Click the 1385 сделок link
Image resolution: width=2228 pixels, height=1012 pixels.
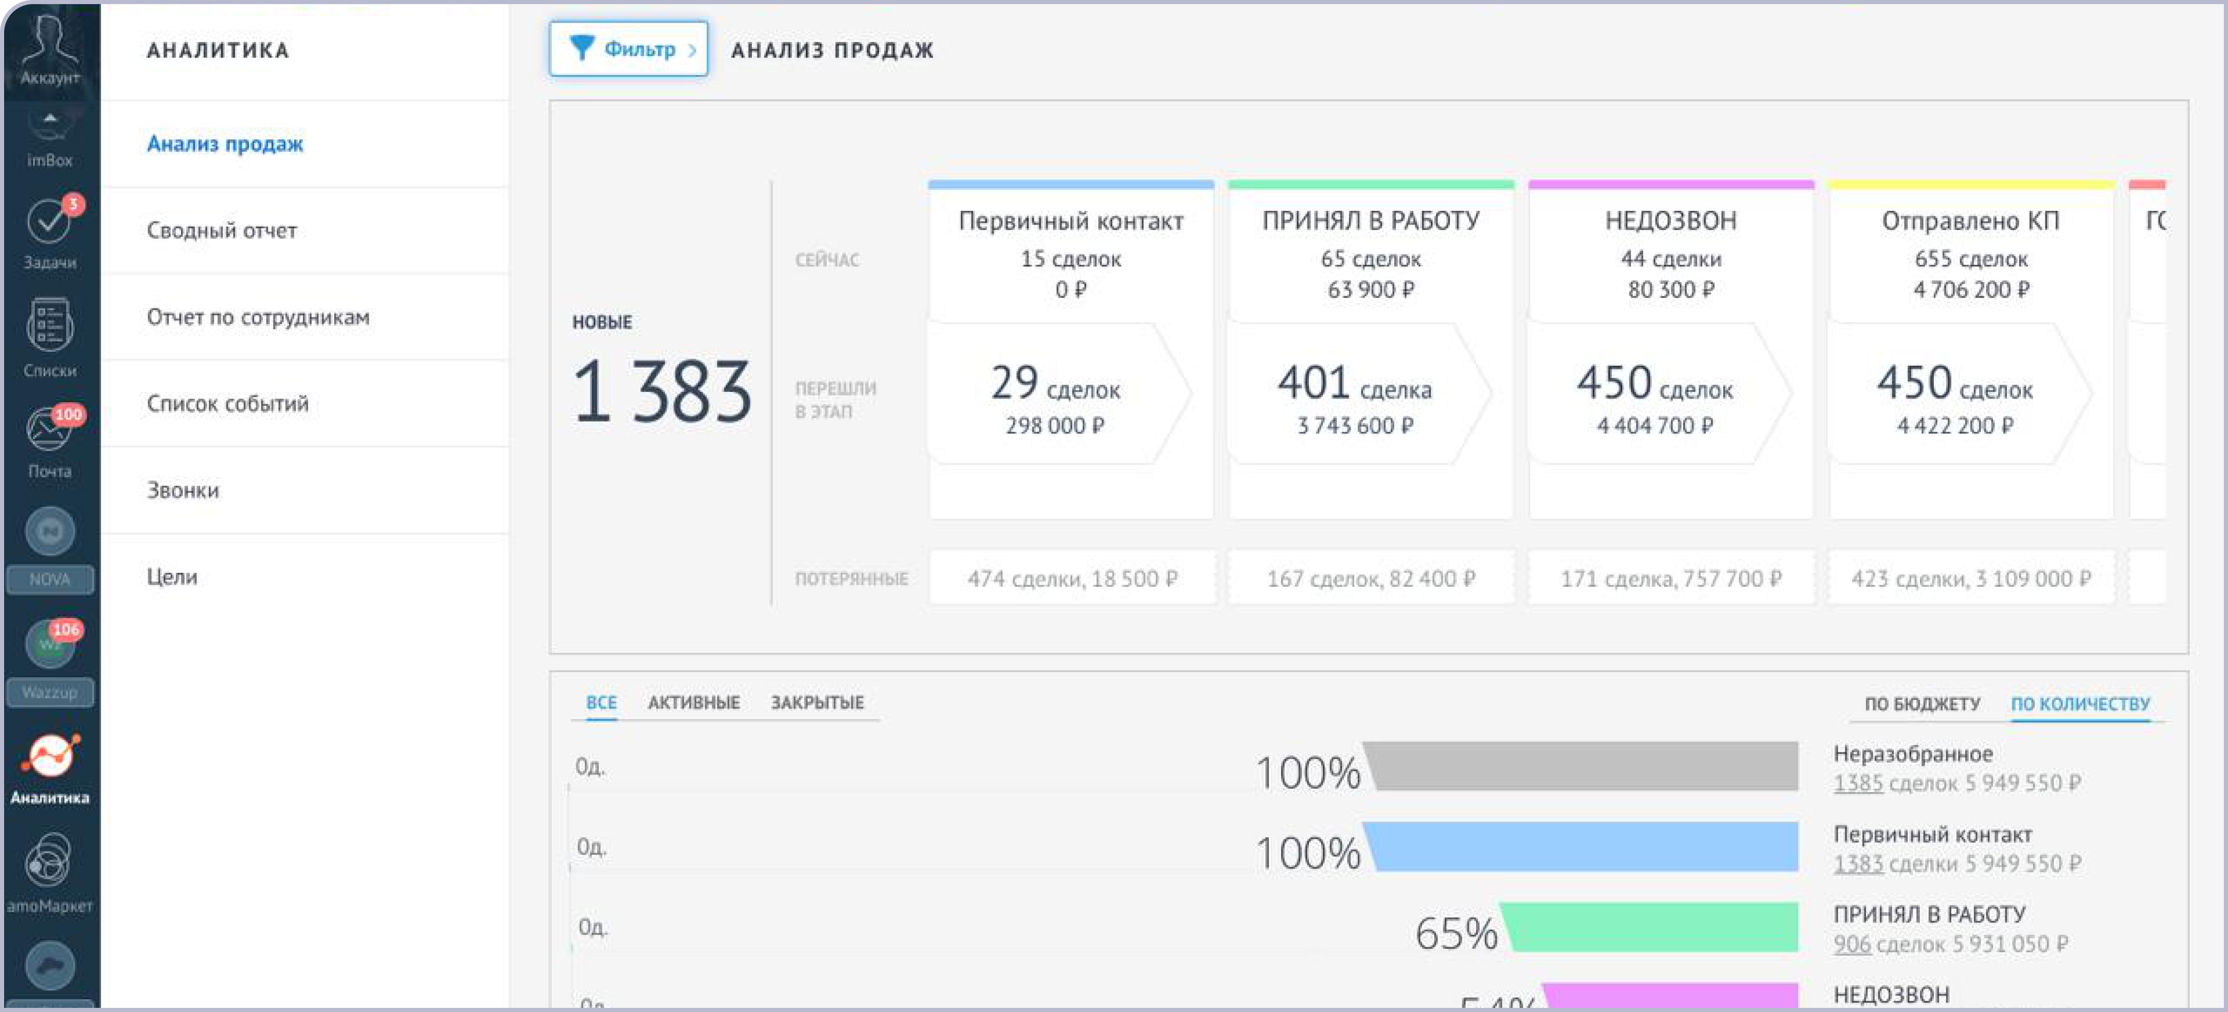(1858, 784)
